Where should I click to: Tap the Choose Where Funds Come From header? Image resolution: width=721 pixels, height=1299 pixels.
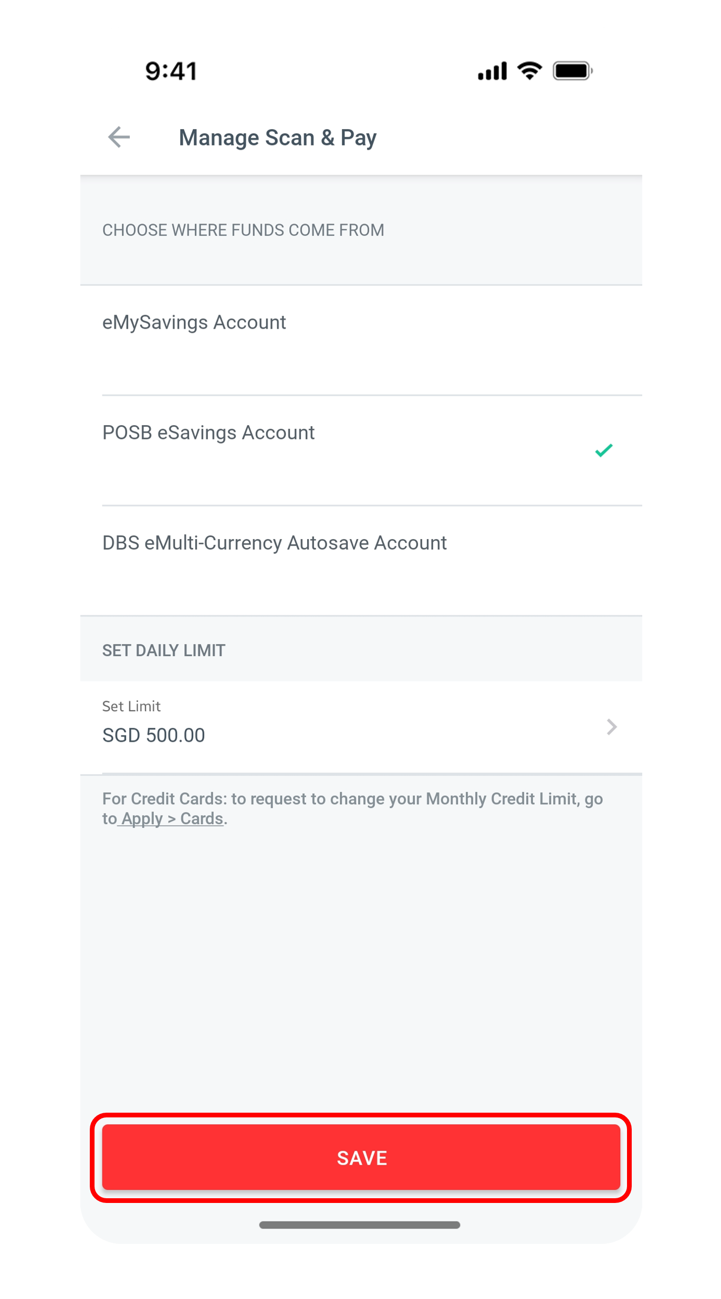coord(243,230)
